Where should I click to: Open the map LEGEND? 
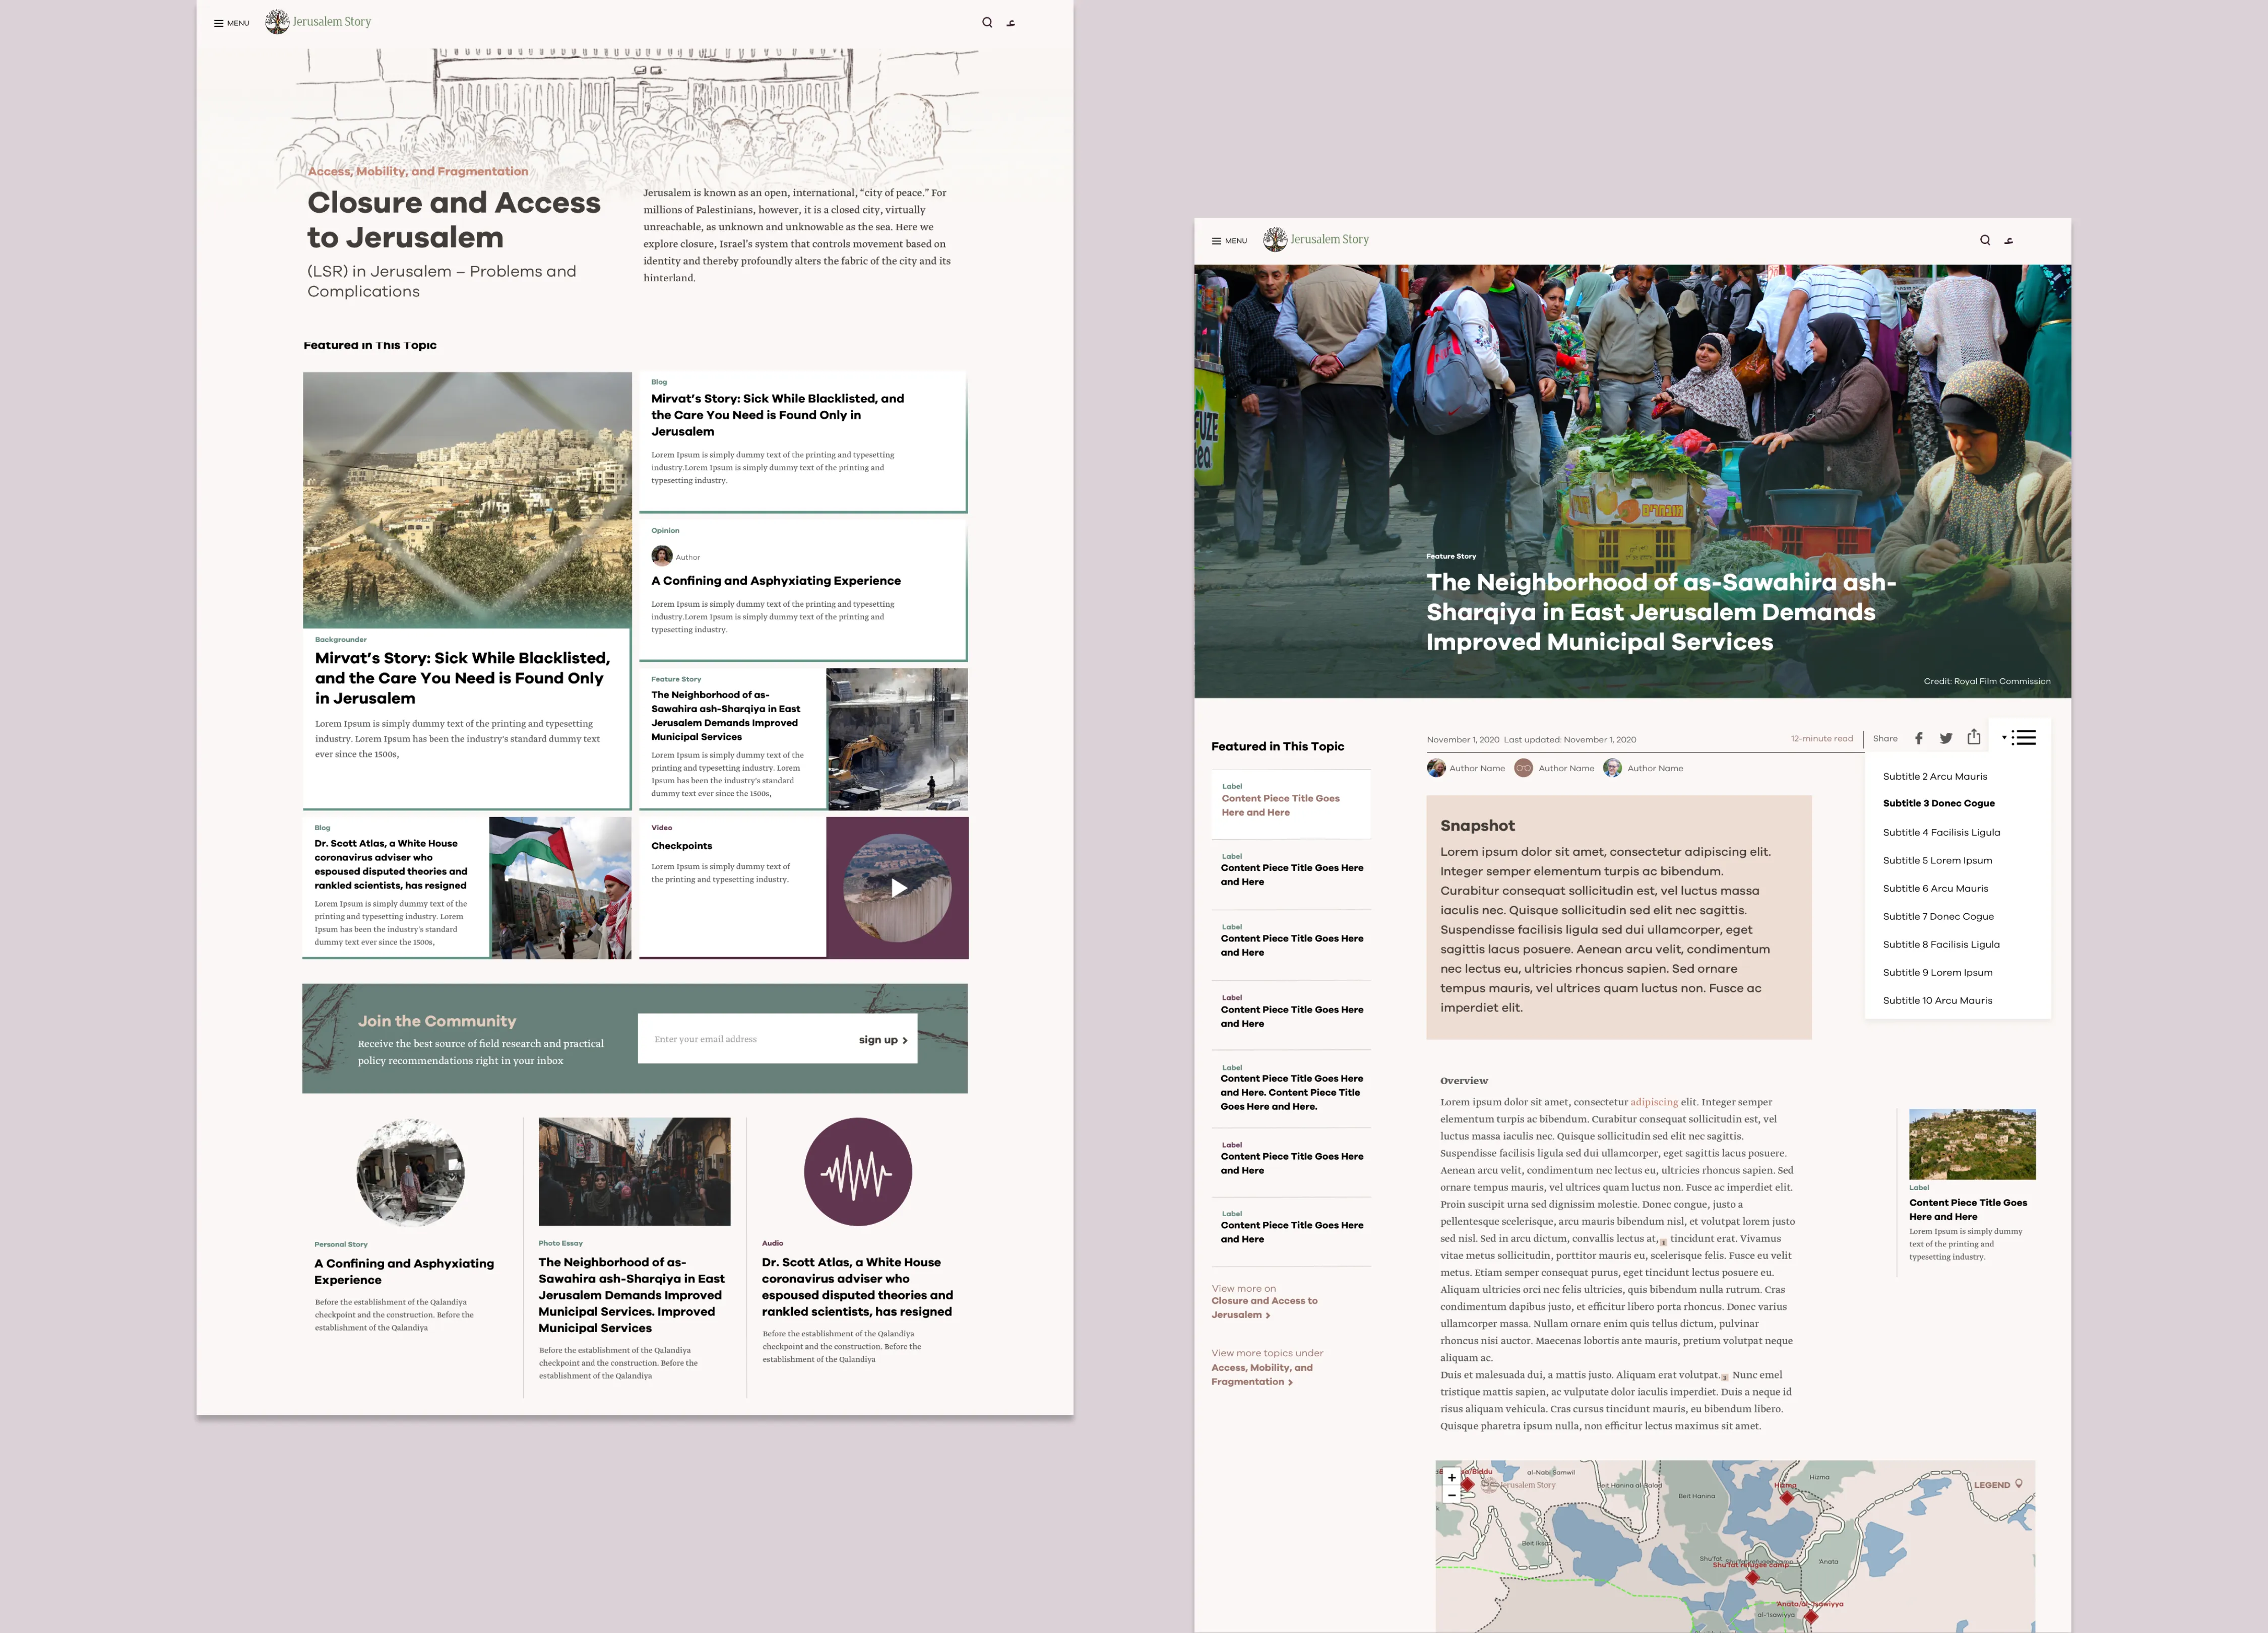(x=1997, y=1485)
